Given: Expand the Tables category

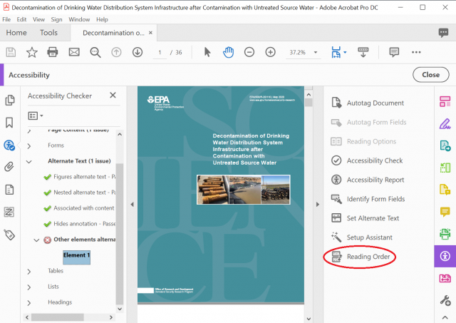Looking at the screenshot, I should 29,271.
